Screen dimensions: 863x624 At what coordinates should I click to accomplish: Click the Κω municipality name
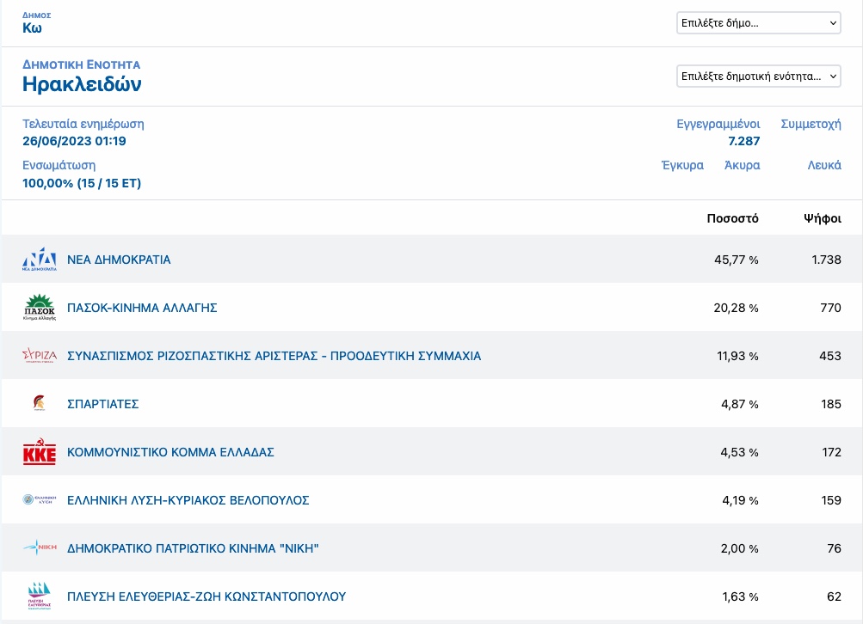(x=32, y=28)
